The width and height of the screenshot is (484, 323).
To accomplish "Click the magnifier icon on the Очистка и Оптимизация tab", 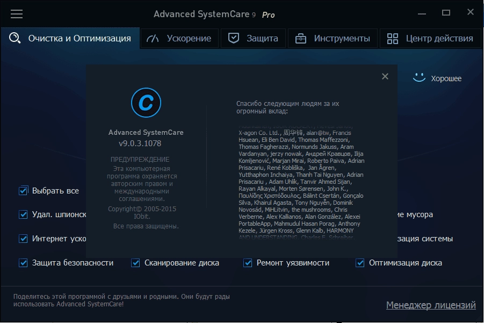I will (x=15, y=38).
